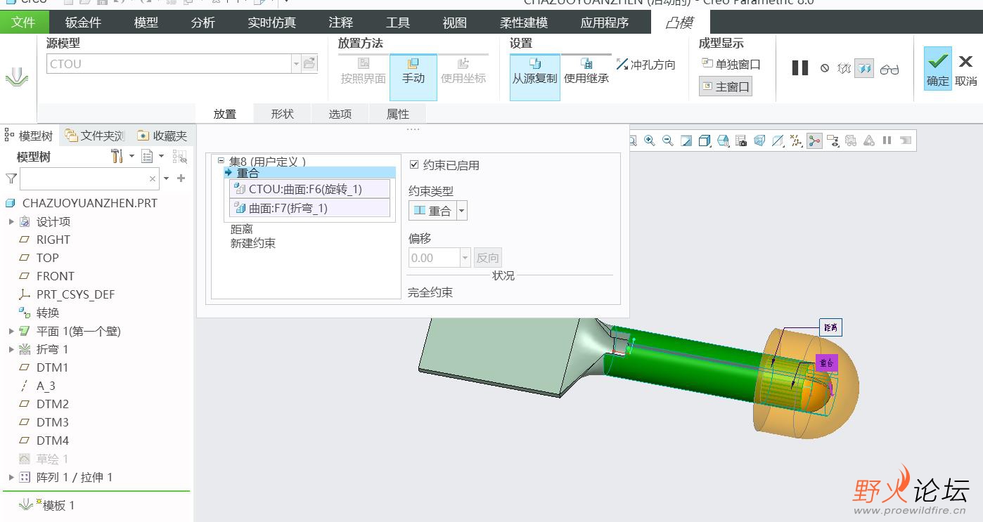The width and height of the screenshot is (983, 522).
Task: Click the verify glasses icon
Action: pyautogui.click(x=889, y=69)
